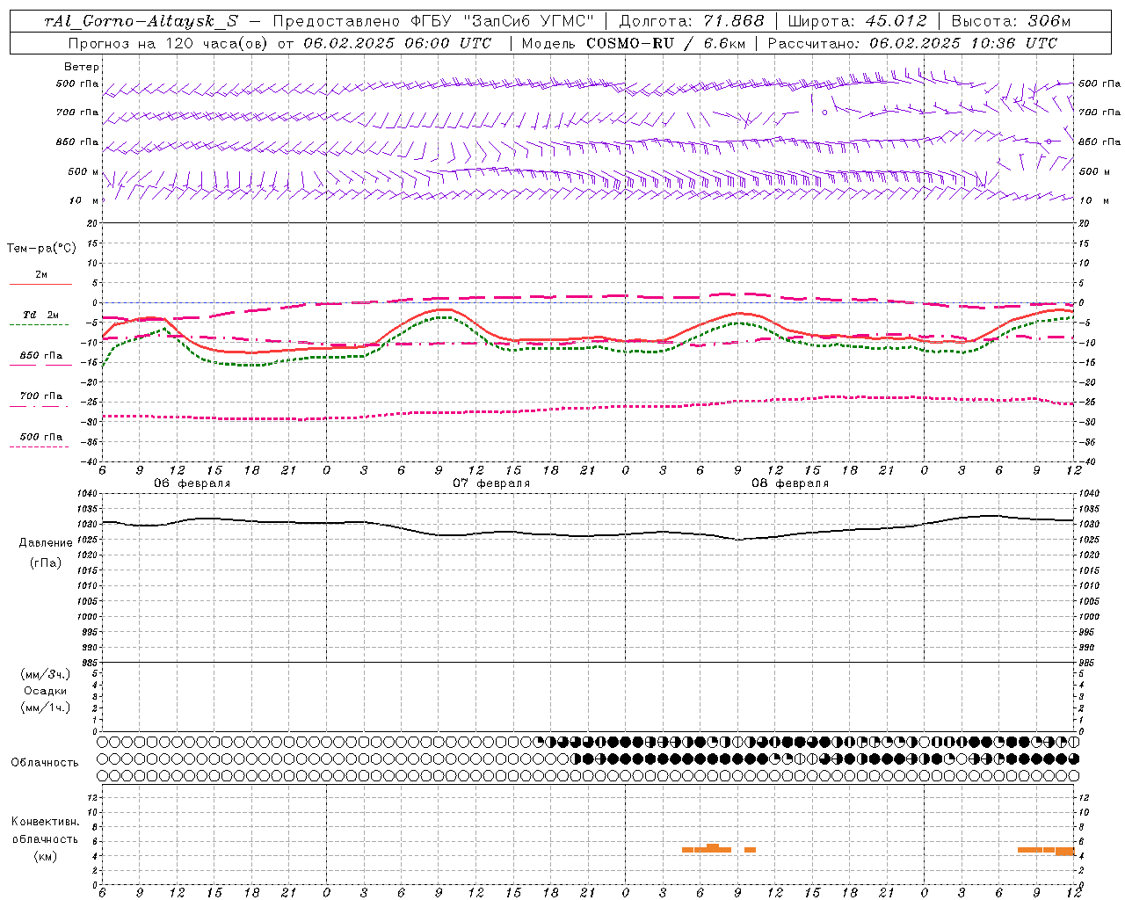Click the Давление panel label

[46, 543]
